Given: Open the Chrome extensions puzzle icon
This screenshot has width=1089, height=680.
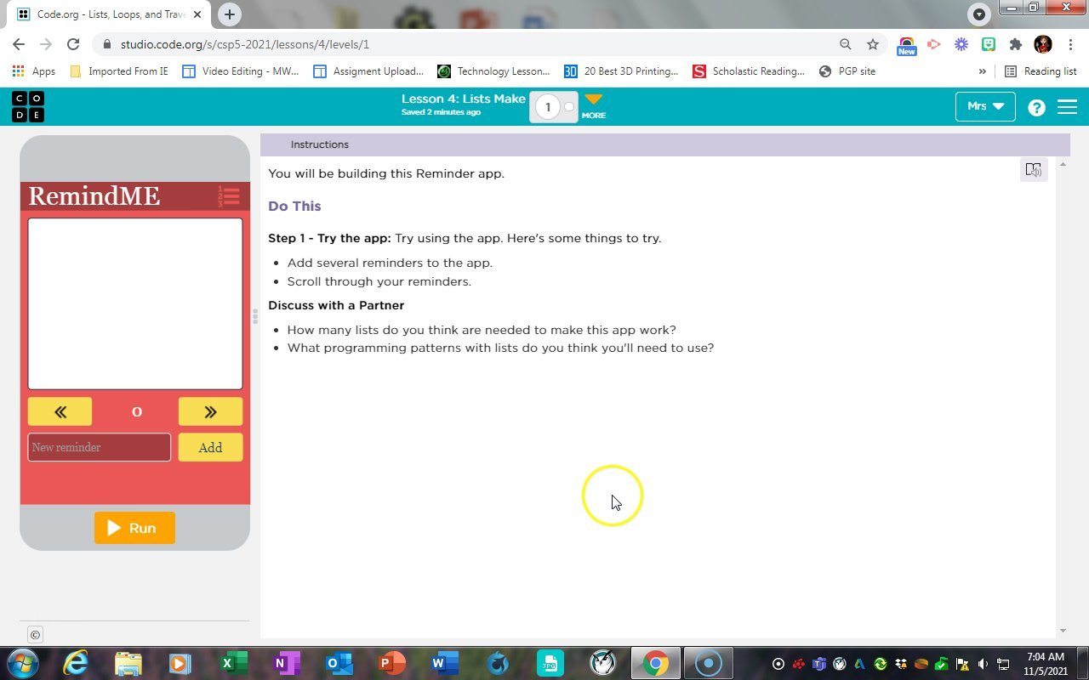Looking at the screenshot, I should [x=1015, y=43].
